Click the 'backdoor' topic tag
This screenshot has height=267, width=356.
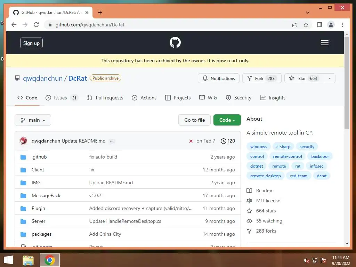(x=320, y=156)
